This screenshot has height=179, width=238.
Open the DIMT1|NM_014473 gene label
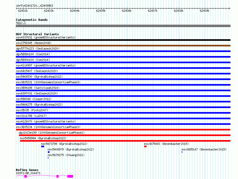(28, 173)
